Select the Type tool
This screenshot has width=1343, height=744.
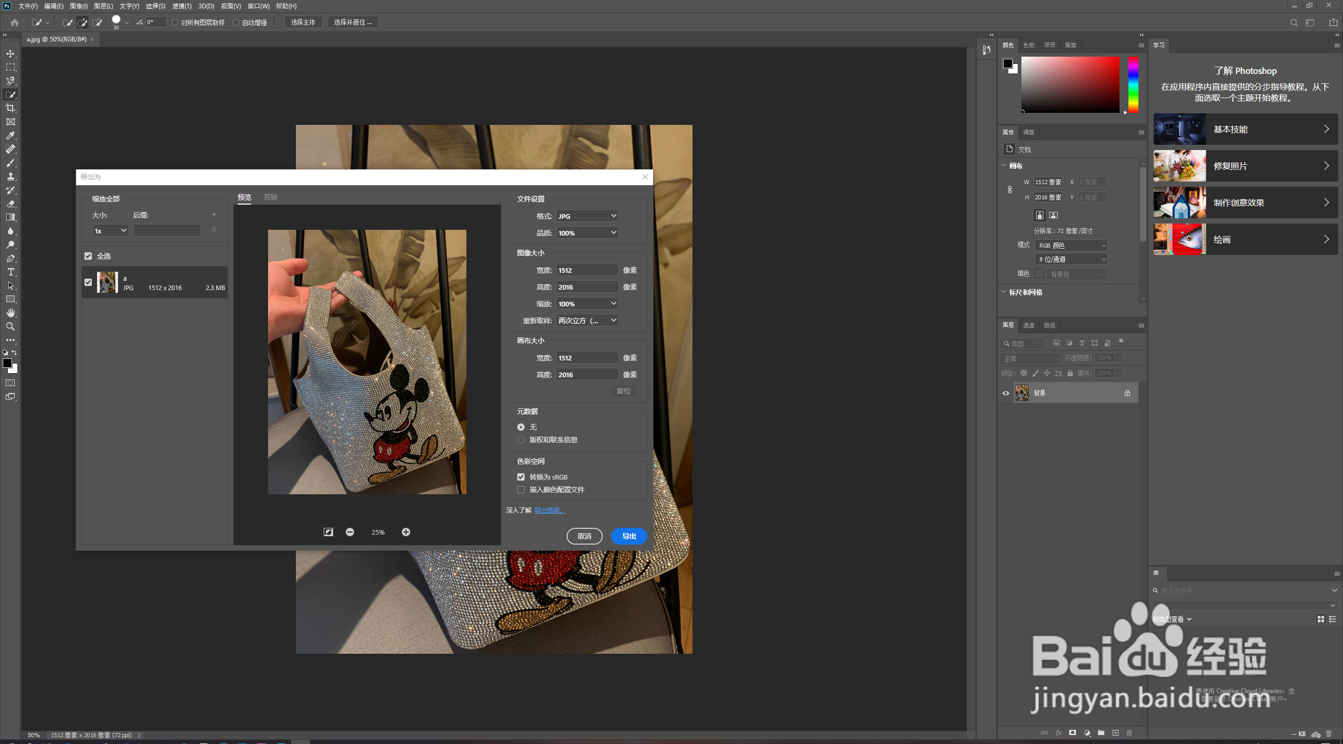(x=10, y=272)
